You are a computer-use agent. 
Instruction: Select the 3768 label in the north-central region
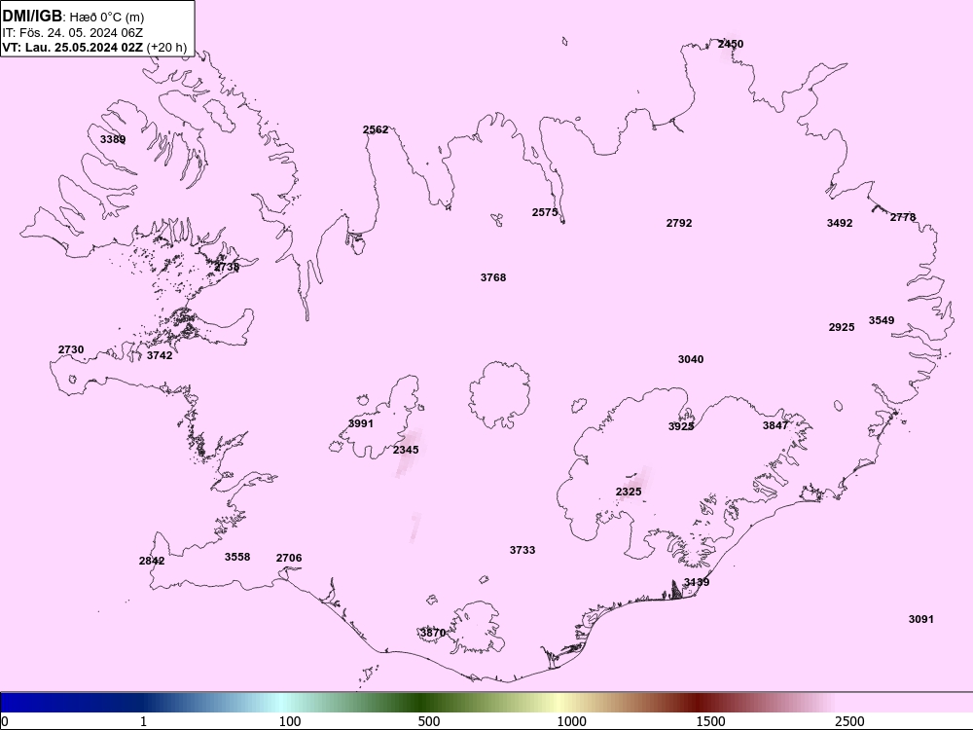tap(493, 276)
